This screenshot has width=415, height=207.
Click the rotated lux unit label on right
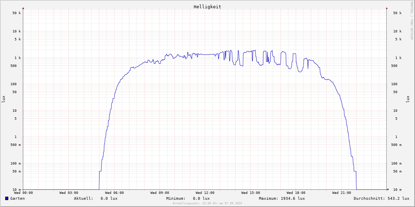click(408, 99)
